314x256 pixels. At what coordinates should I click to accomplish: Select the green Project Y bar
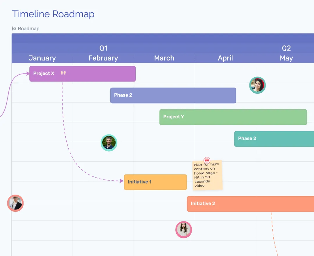[x=233, y=117]
